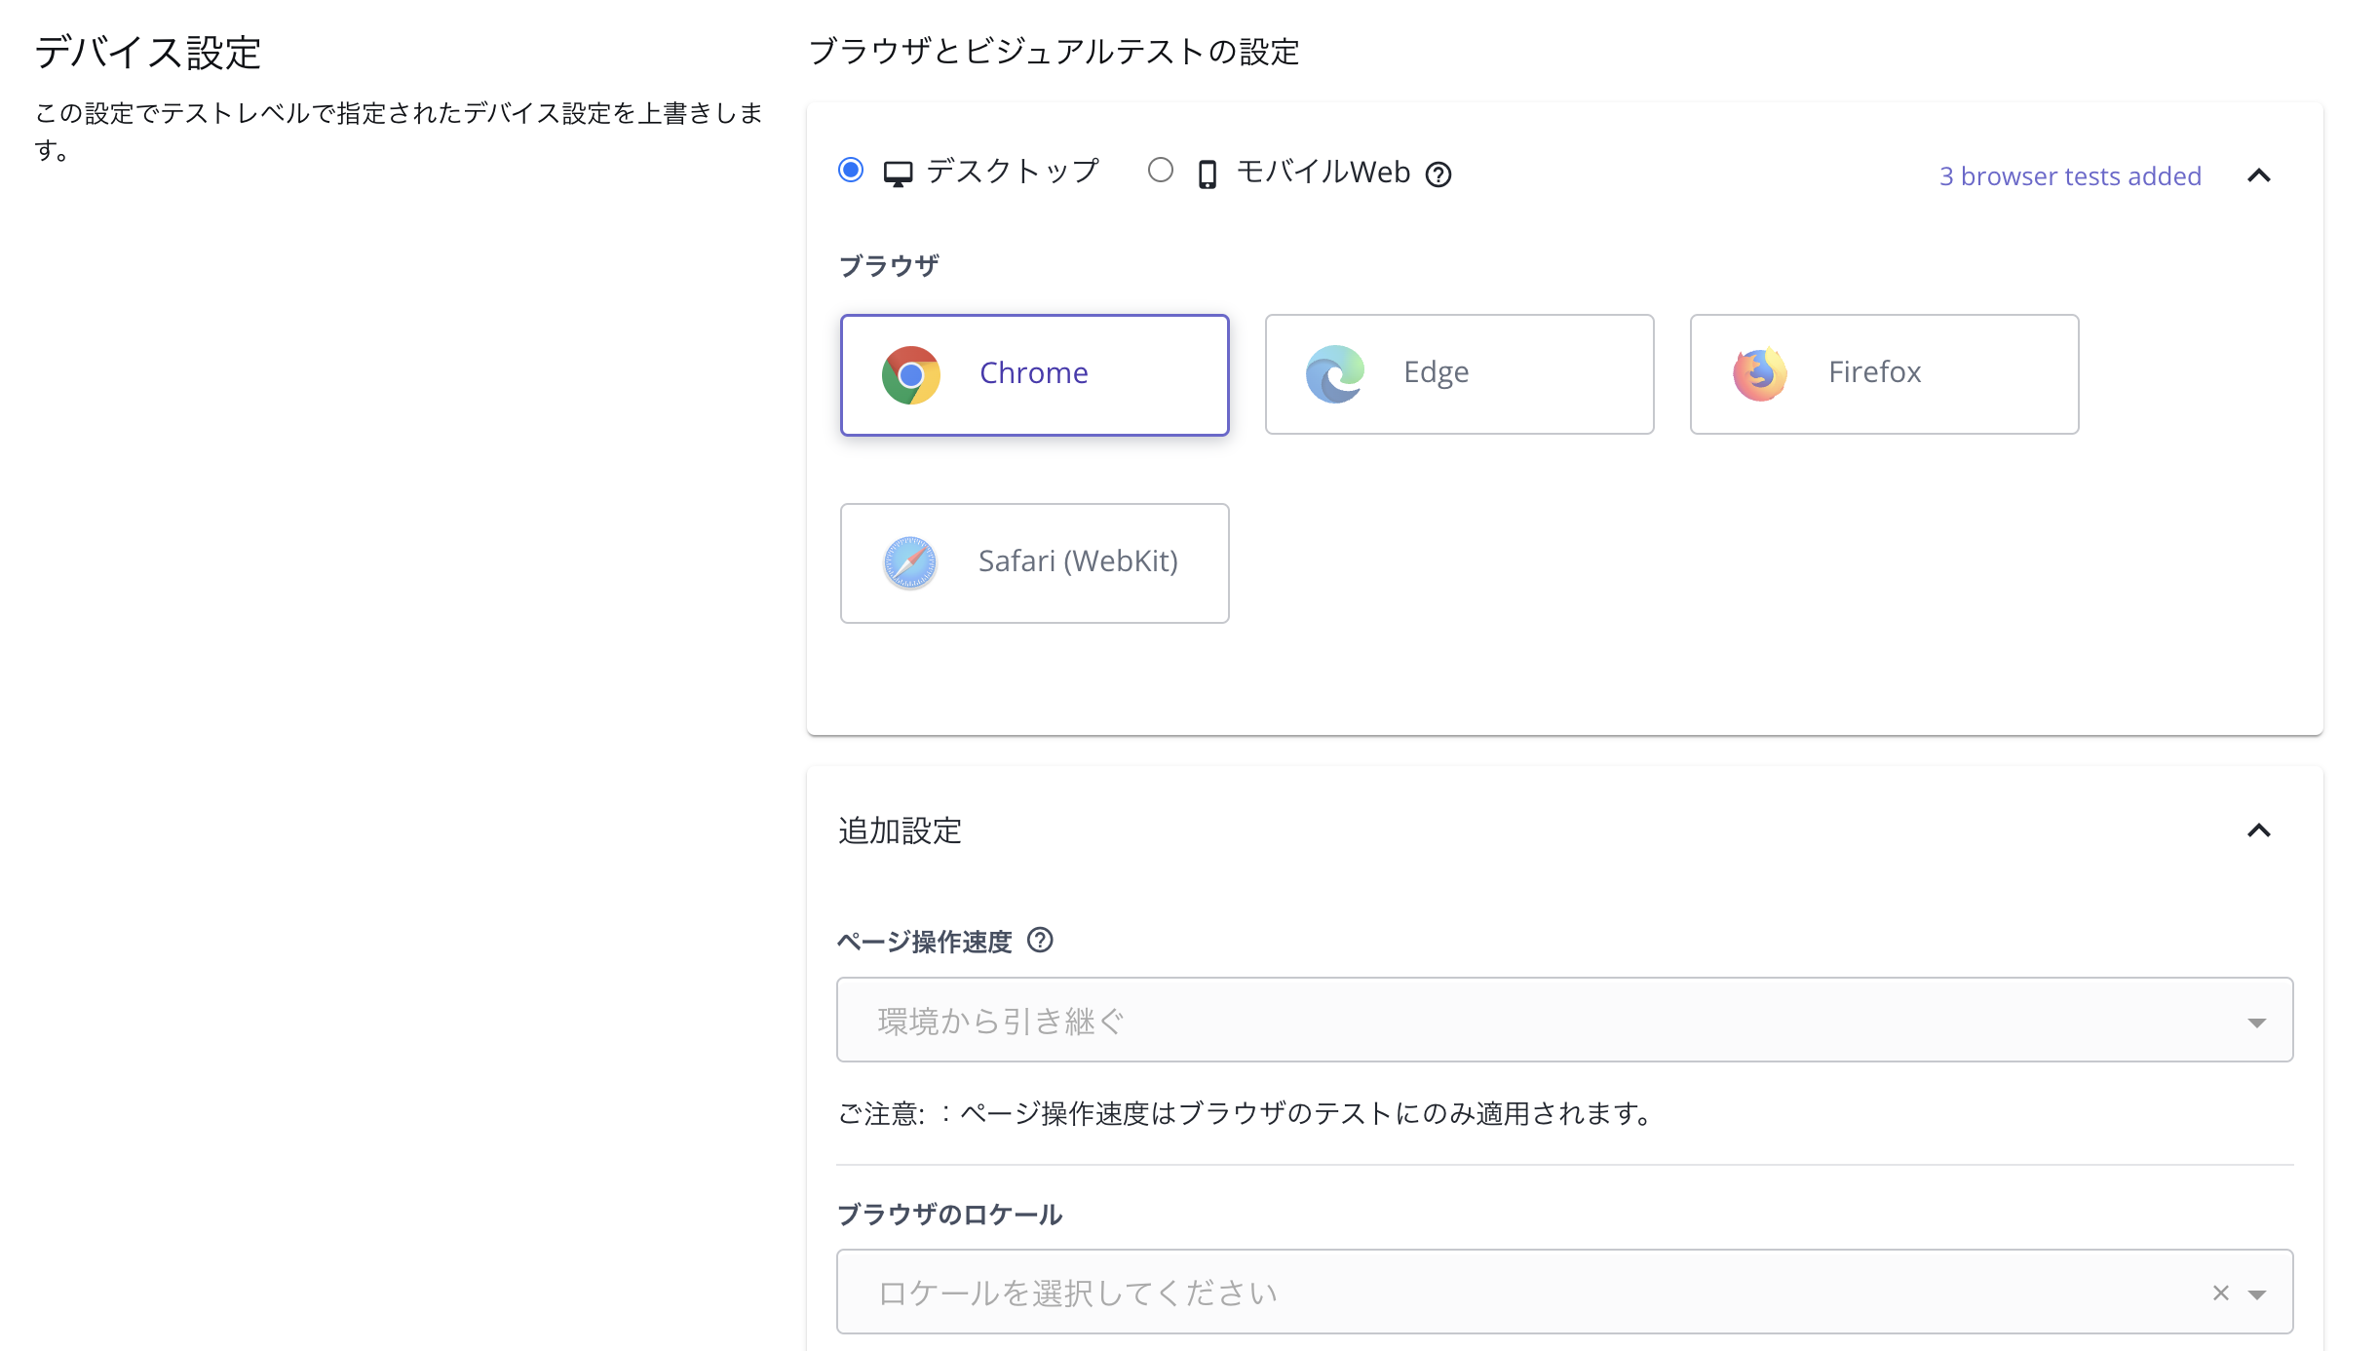Click the ページ操作速度 note text

(1246, 1113)
